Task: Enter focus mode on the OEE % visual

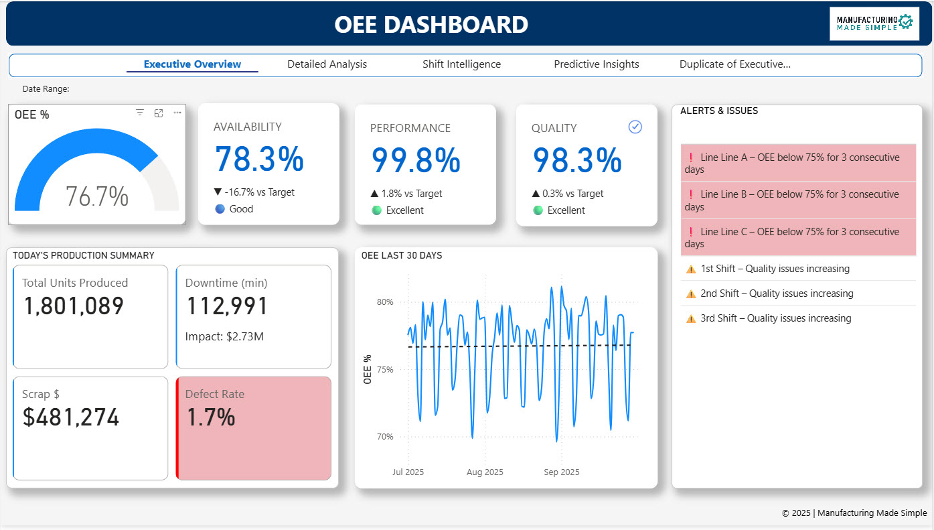Action: click(x=159, y=113)
